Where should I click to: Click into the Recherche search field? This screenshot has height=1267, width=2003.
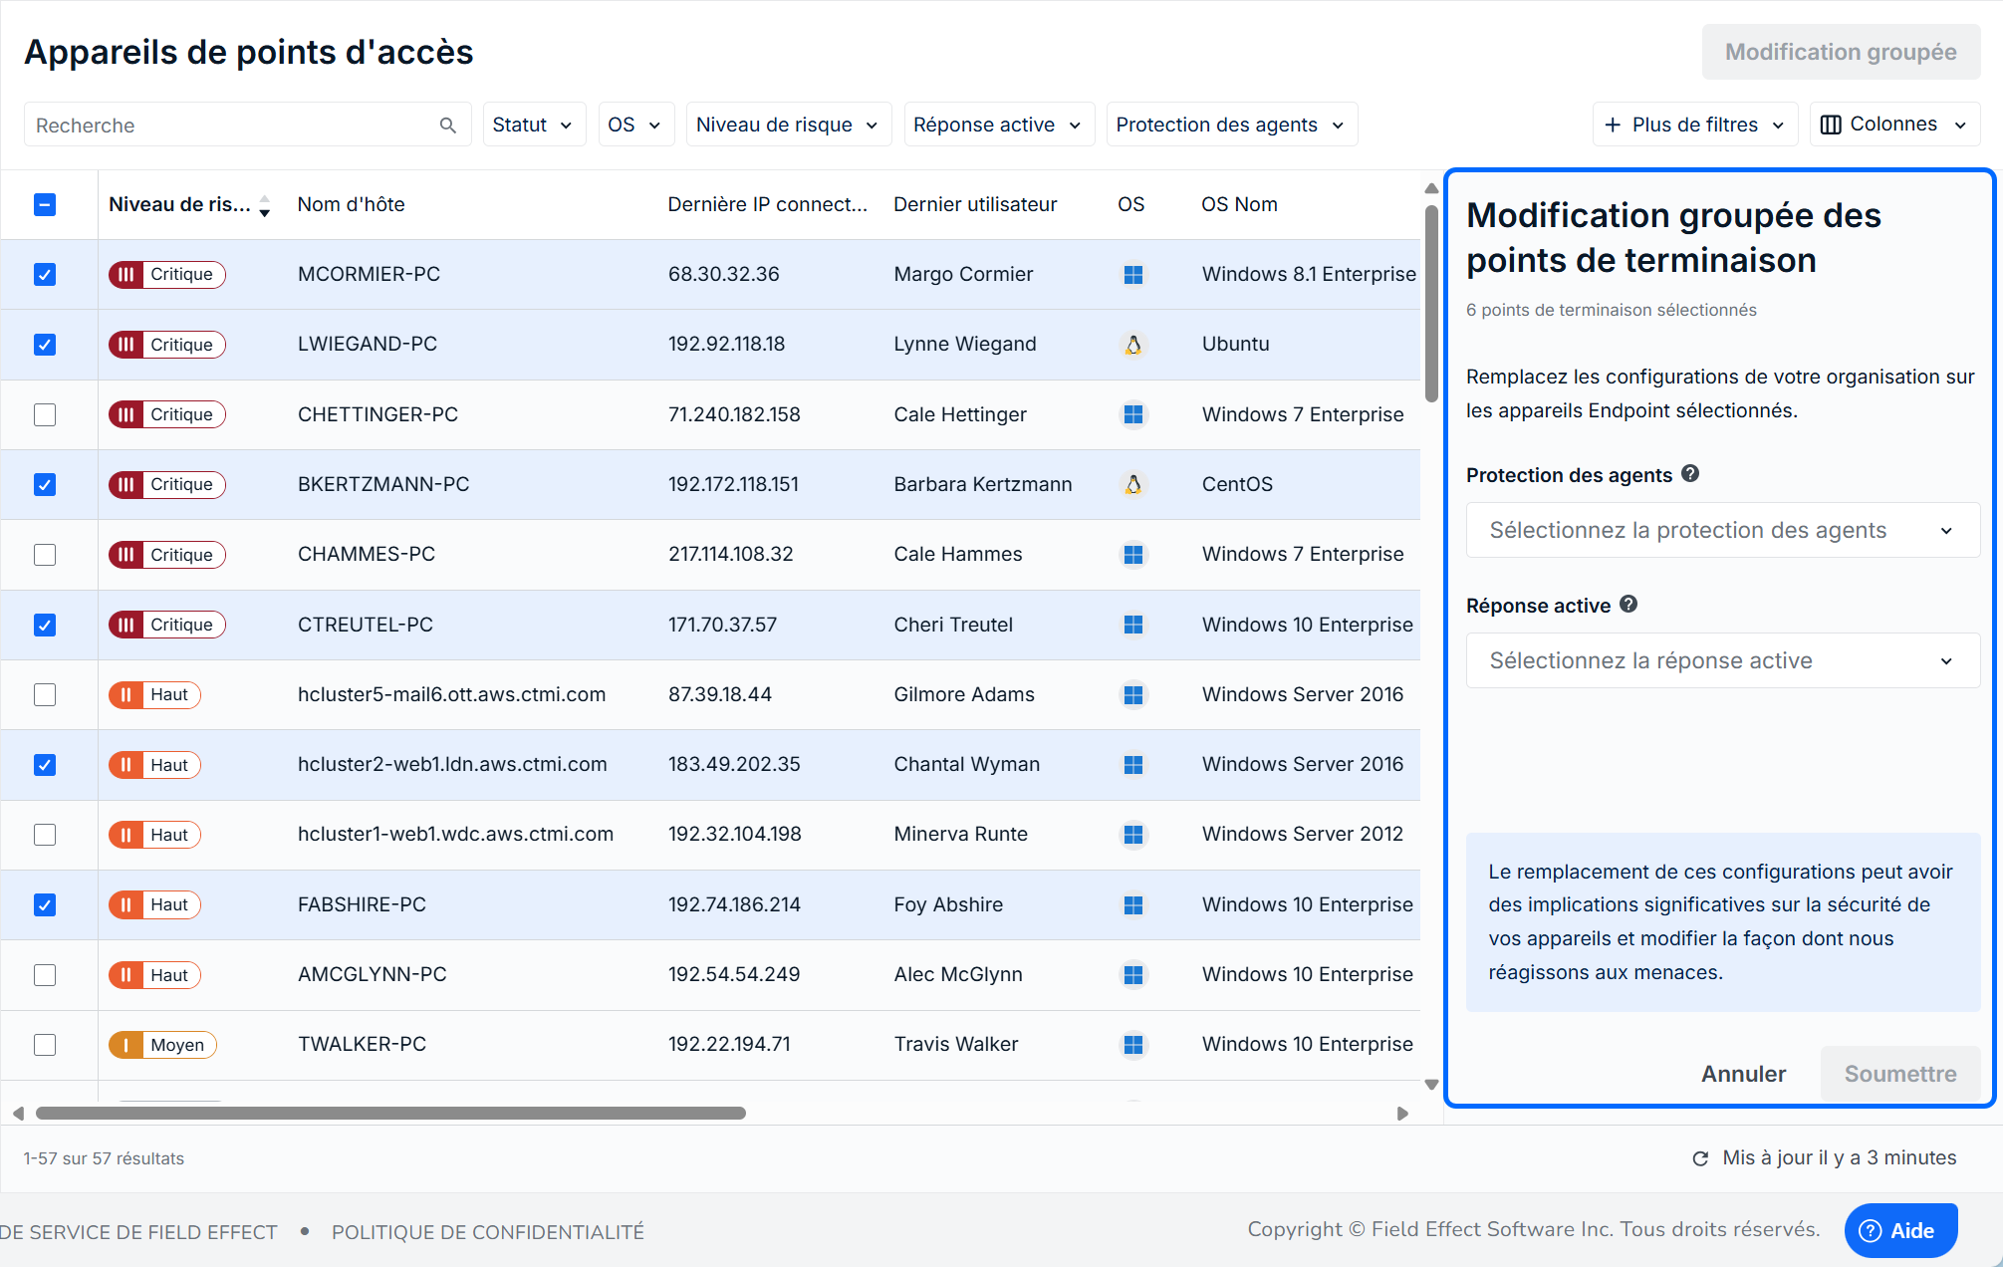tap(229, 126)
